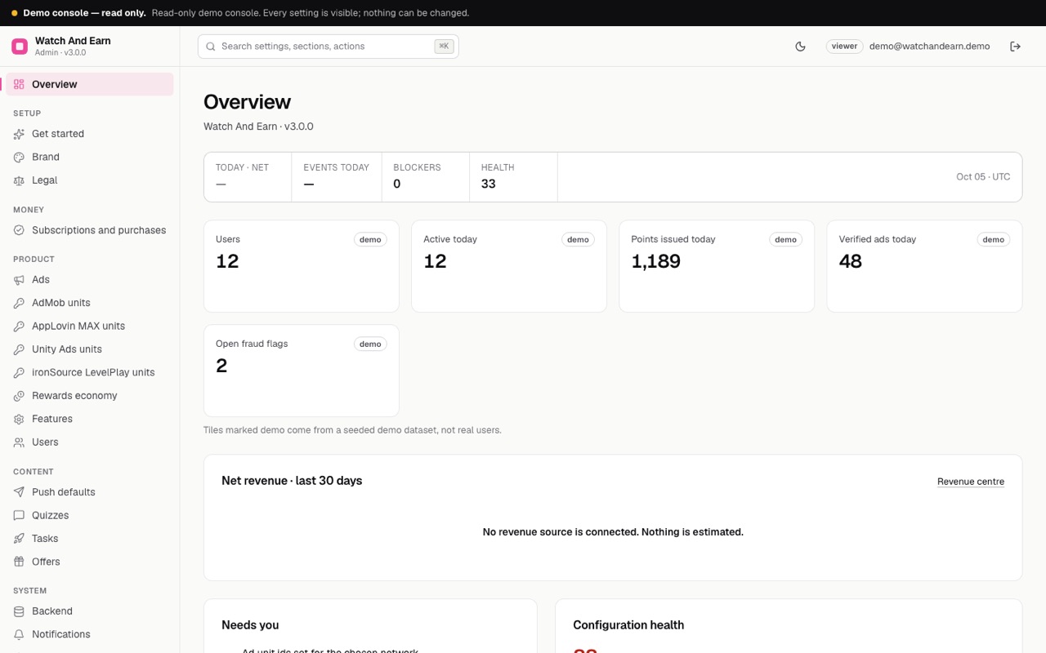
Task: Click the Overview grid icon in sidebar
Action: click(19, 84)
